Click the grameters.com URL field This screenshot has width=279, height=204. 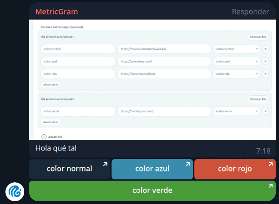point(164,61)
